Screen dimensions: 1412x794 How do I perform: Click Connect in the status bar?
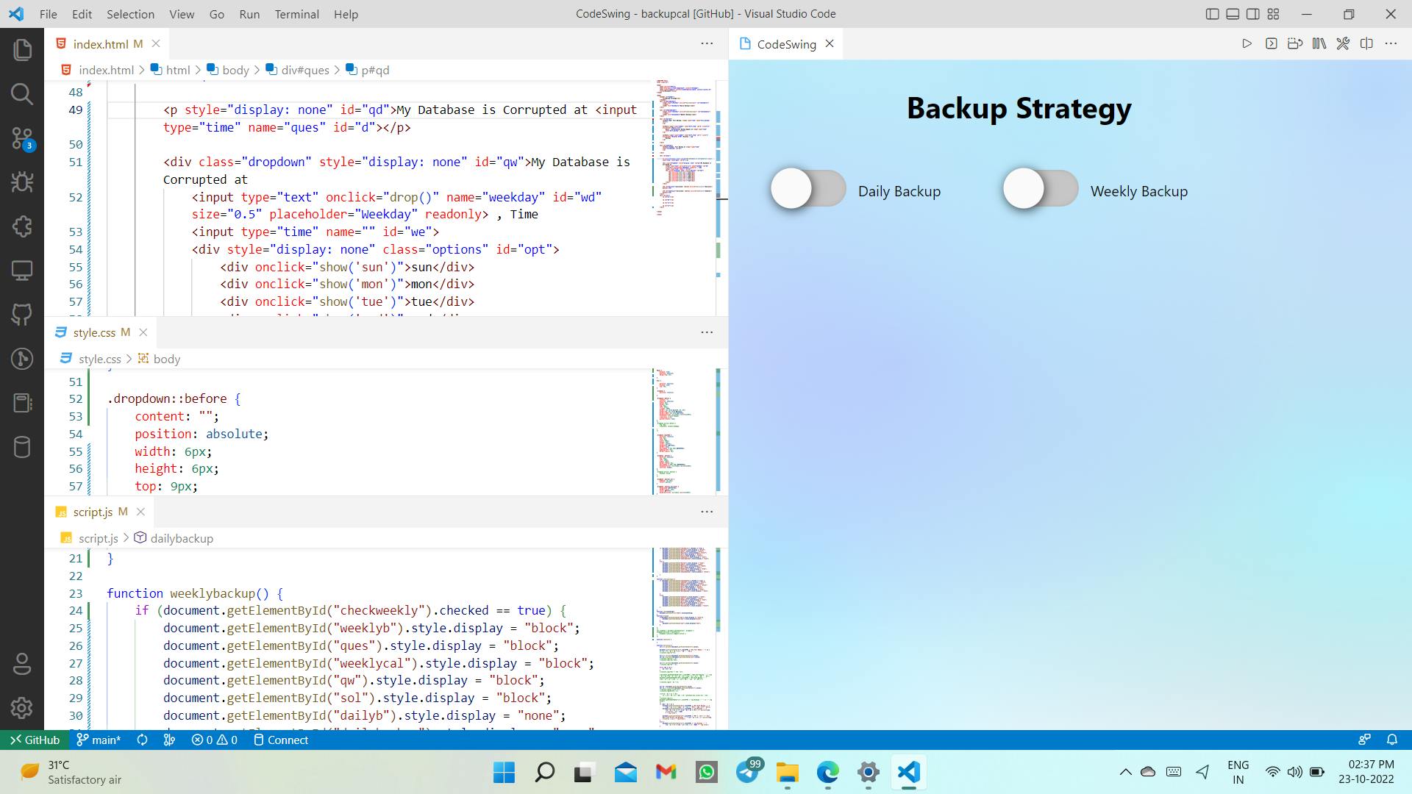point(280,740)
